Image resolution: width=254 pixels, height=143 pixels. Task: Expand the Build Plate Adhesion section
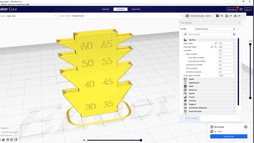(x=234, y=108)
